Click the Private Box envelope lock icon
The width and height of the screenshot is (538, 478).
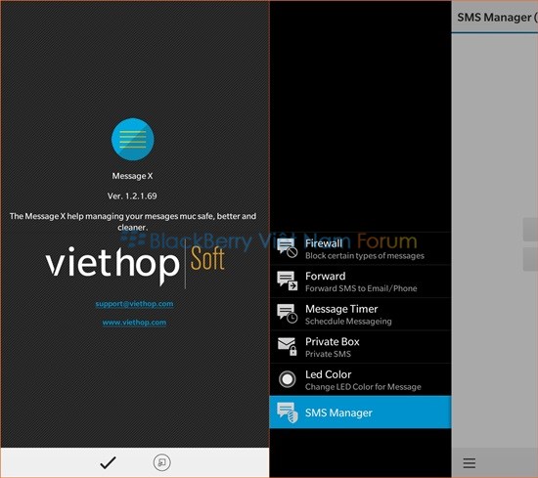(x=288, y=347)
